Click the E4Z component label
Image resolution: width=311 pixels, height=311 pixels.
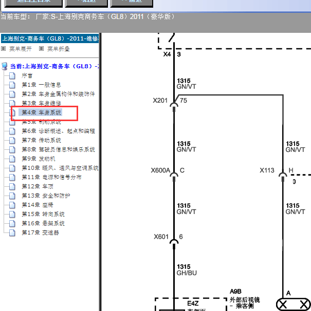click(x=193, y=303)
